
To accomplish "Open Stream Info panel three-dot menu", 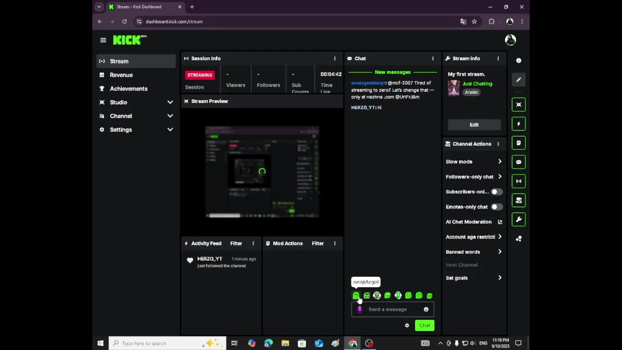I will coord(498,58).
